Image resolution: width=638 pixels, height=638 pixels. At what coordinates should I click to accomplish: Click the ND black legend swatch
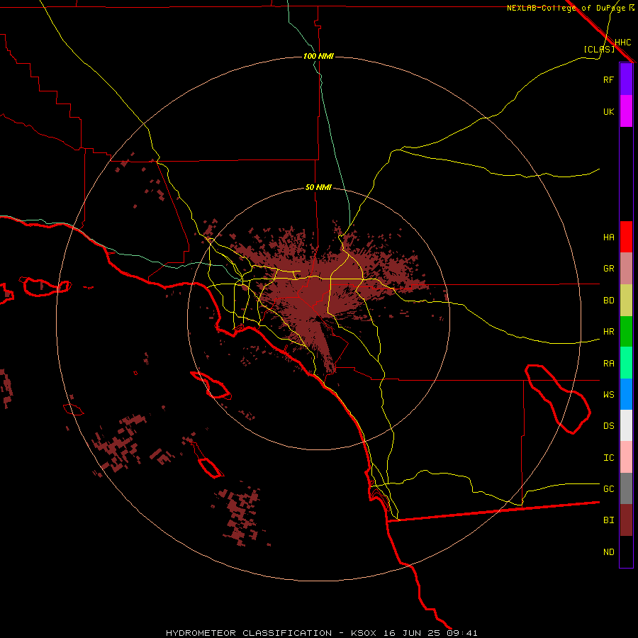(626, 552)
